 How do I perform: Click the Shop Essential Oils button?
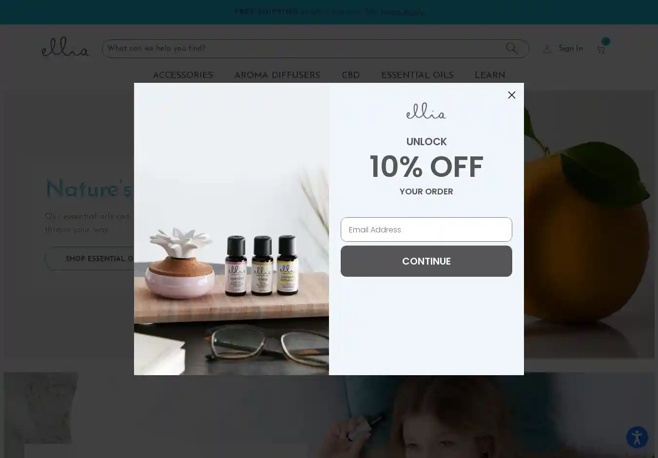(90, 258)
